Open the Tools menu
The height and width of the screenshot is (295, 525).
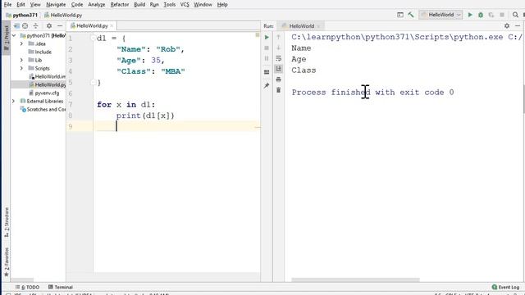click(x=170, y=5)
